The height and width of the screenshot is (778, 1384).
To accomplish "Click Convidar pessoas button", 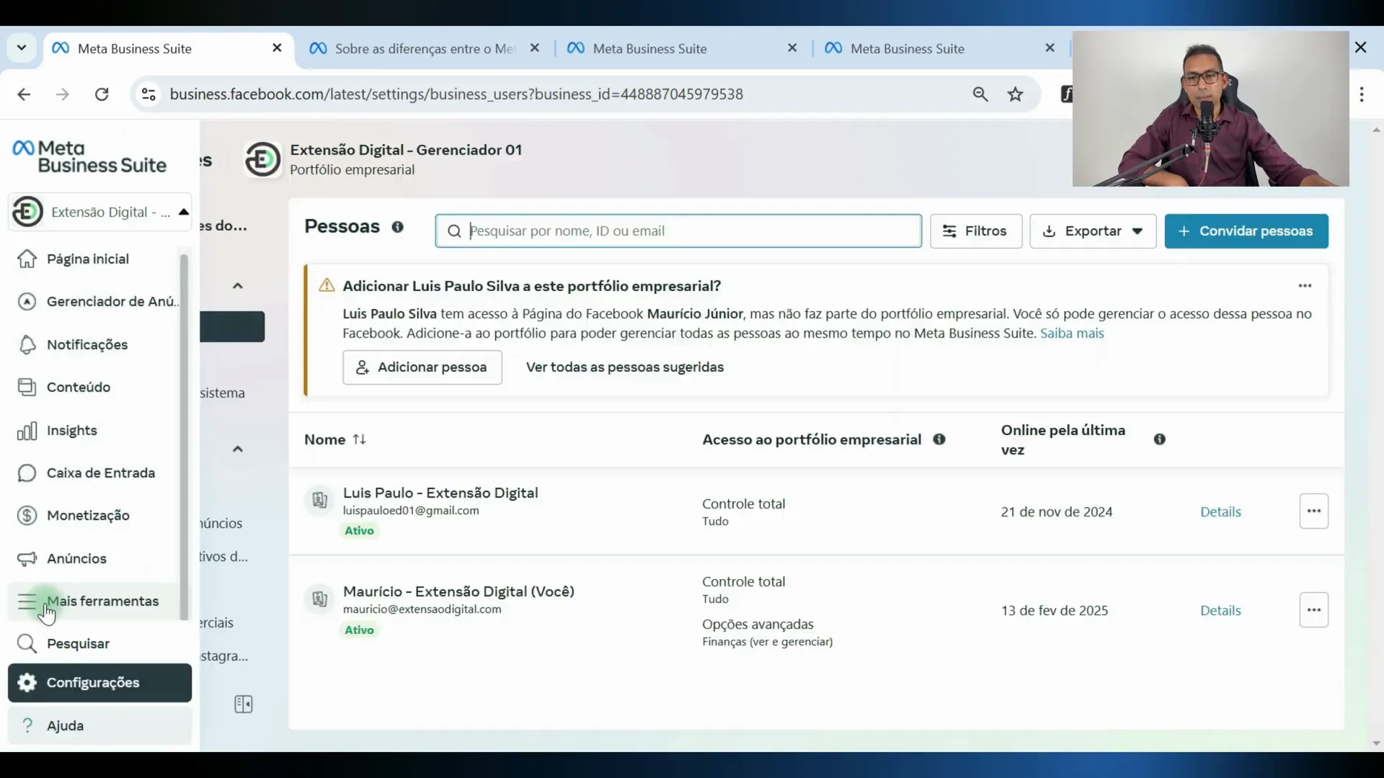I will (x=1246, y=231).
